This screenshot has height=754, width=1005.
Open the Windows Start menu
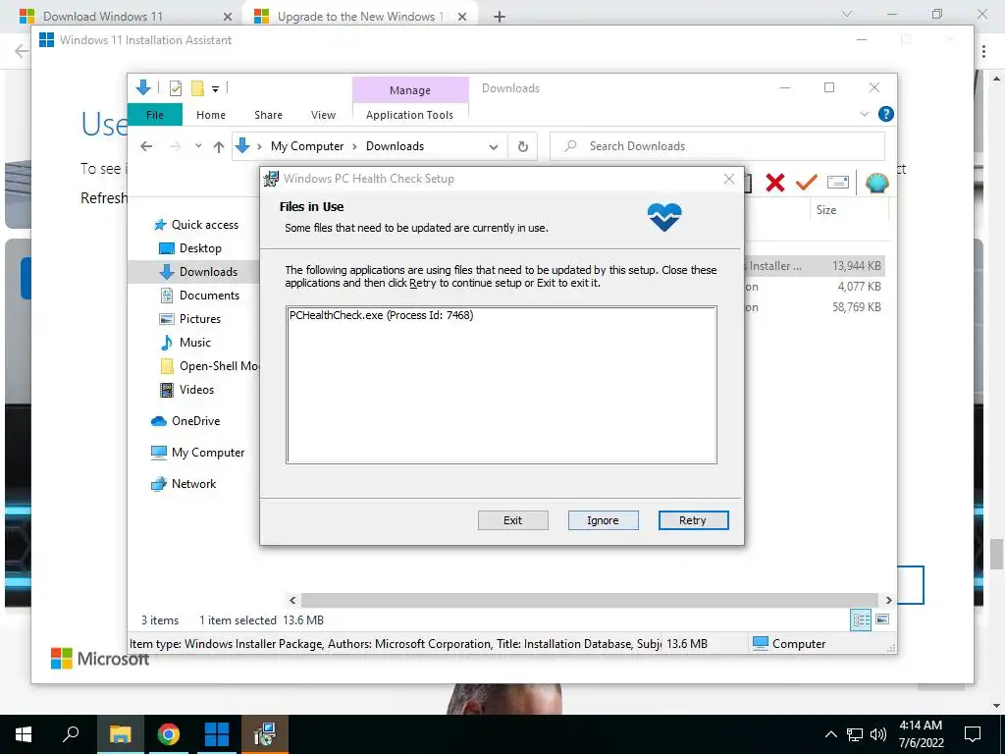[x=24, y=734]
